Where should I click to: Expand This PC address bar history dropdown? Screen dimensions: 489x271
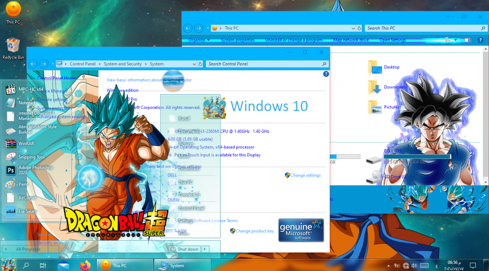(353, 28)
